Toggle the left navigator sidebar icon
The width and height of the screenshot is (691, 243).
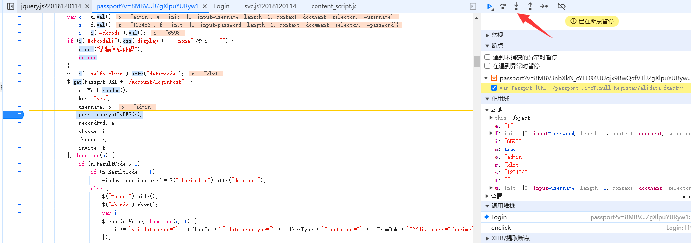10,6
